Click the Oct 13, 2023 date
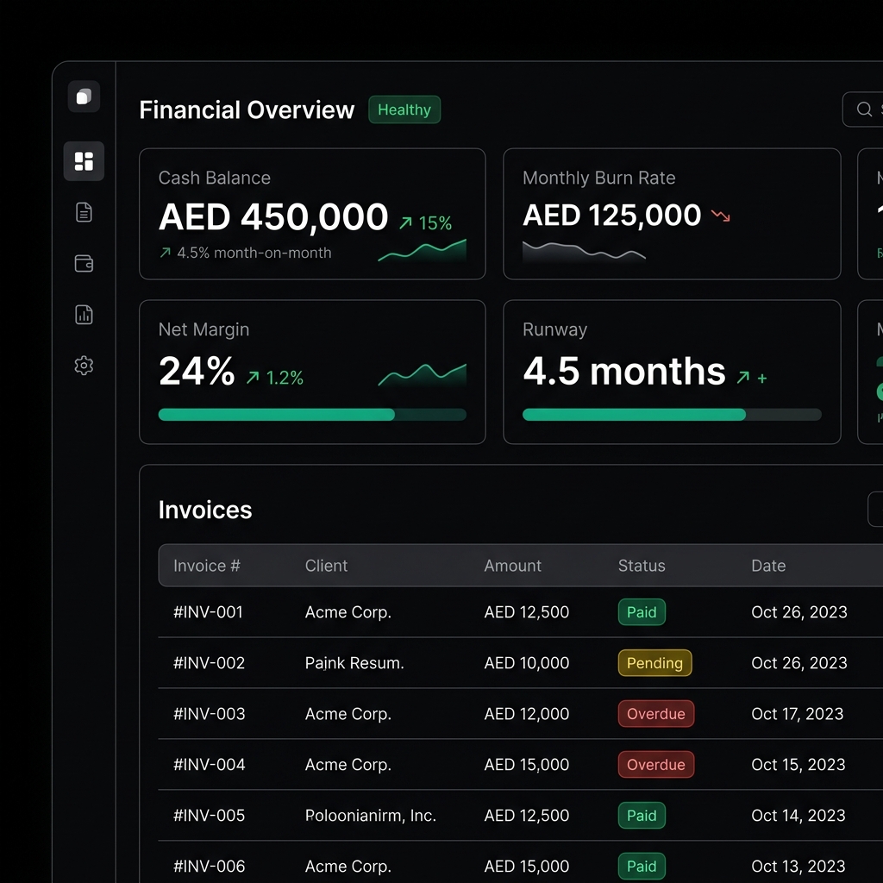The height and width of the screenshot is (883, 883). point(798,866)
